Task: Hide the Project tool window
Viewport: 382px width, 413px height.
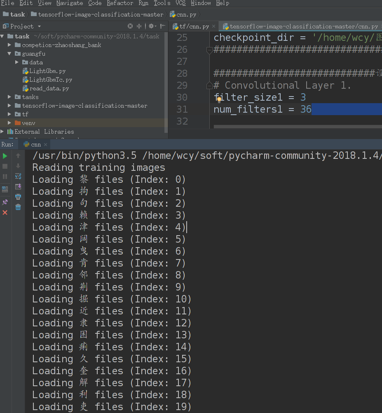Action: point(163,26)
